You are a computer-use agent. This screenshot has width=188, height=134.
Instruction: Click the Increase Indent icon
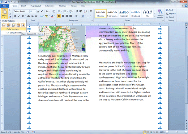pyautogui.click(x=81, y=11)
